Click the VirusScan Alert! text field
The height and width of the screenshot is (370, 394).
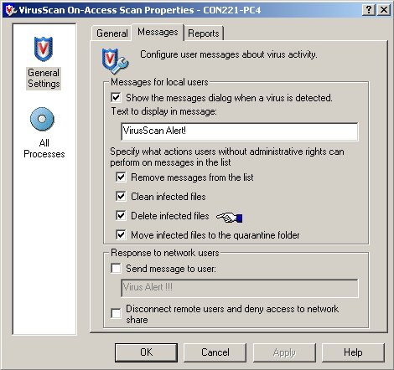pos(240,131)
